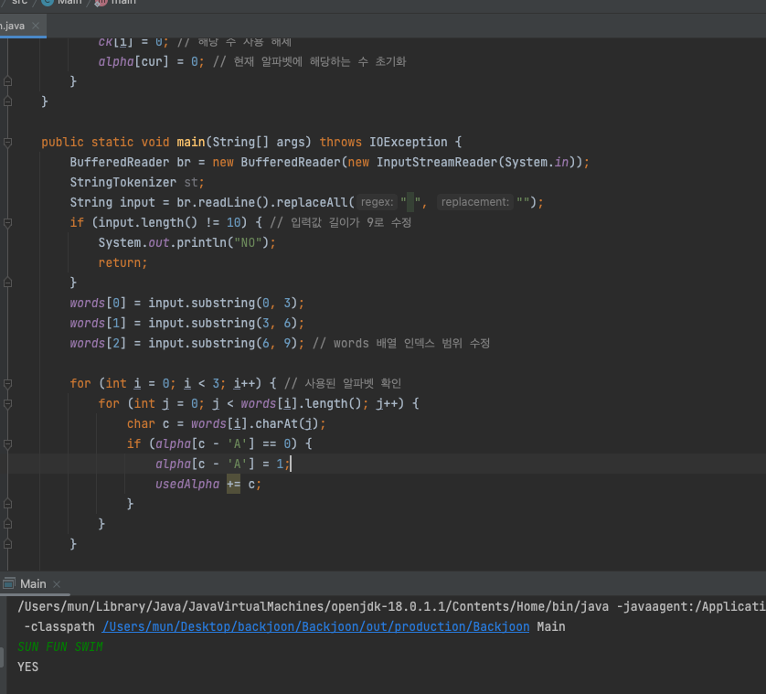Viewport: 766px width, 694px height.
Task: Select the Main run tab
Action: coord(33,584)
